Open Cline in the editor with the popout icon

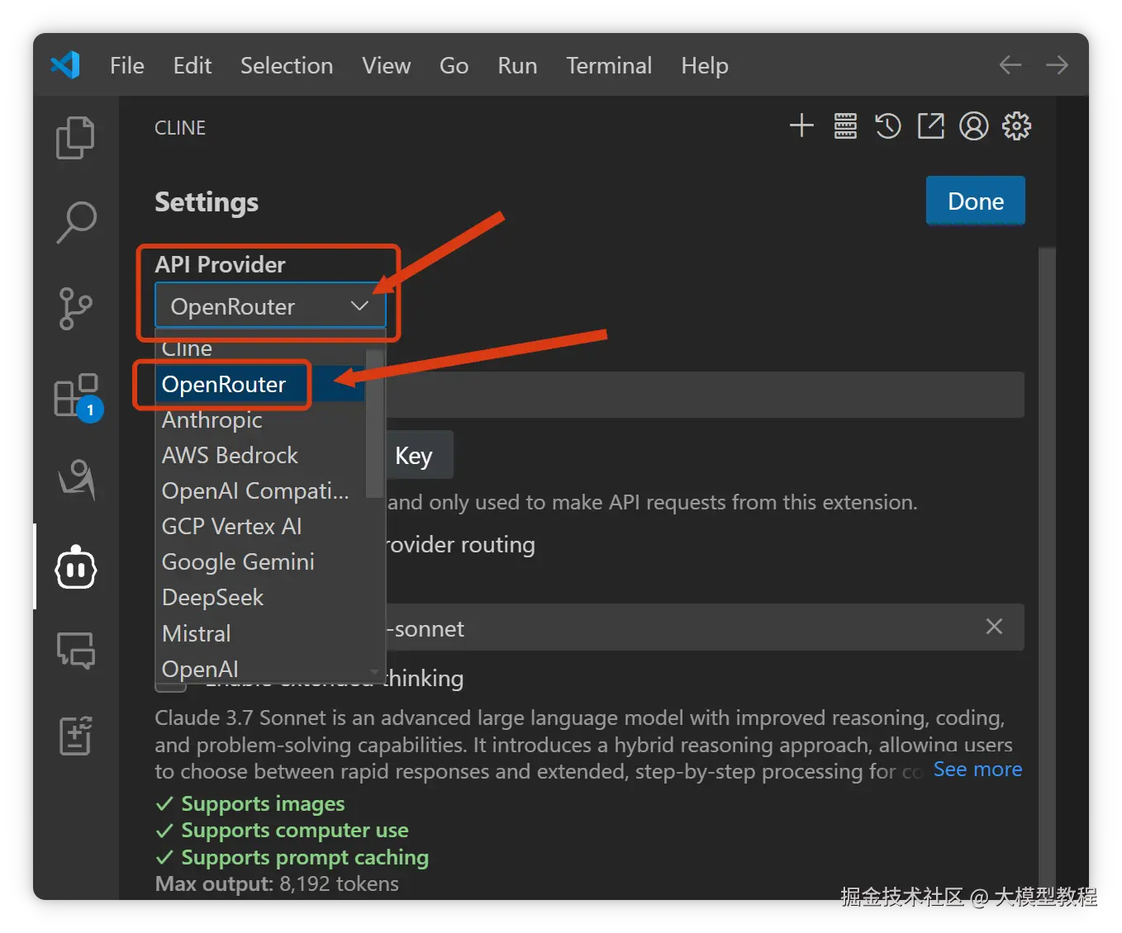point(931,126)
